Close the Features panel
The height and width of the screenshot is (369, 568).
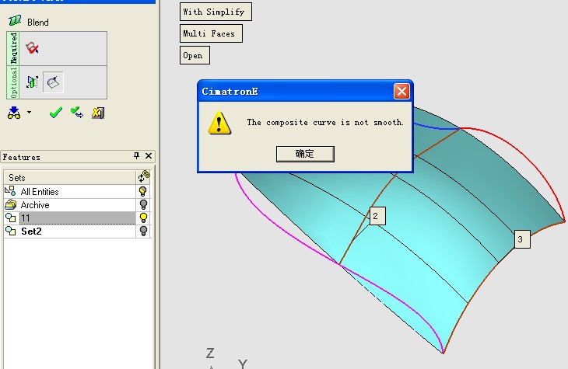point(149,156)
